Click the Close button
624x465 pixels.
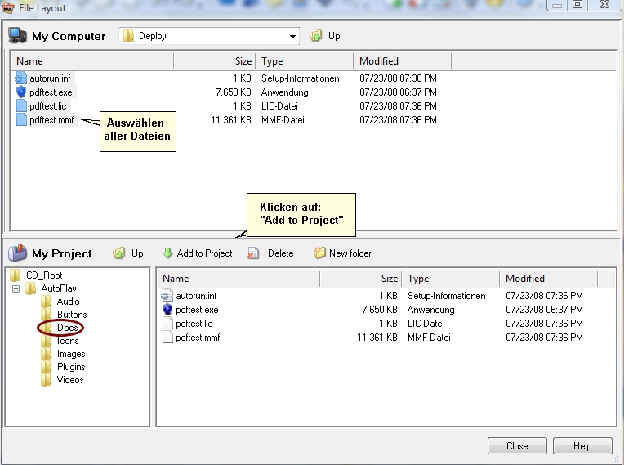pyautogui.click(x=517, y=446)
